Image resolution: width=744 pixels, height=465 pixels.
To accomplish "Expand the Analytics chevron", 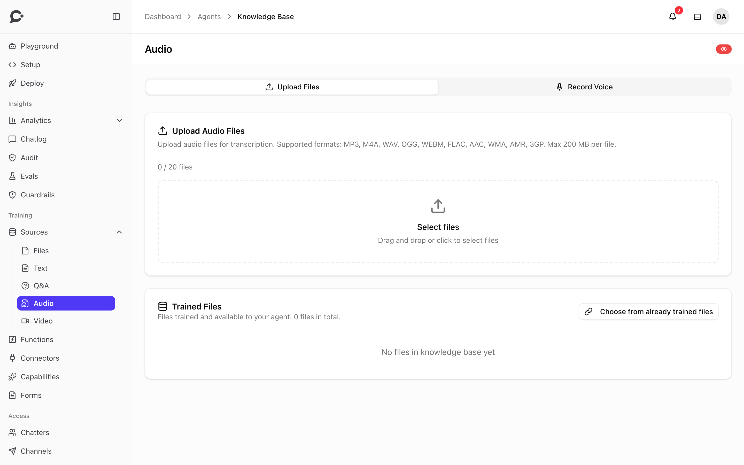I will click(x=119, y=121).
